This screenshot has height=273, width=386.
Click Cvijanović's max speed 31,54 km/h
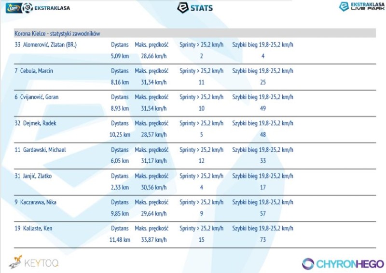coord(151,108)
